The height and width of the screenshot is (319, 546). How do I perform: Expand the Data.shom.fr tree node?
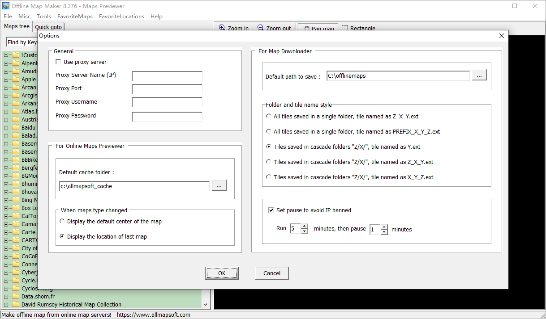[x=6, y=296]
